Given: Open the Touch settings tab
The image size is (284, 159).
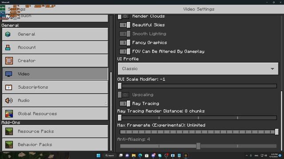Looking at the screenshot, I should [x=55, y=18].
